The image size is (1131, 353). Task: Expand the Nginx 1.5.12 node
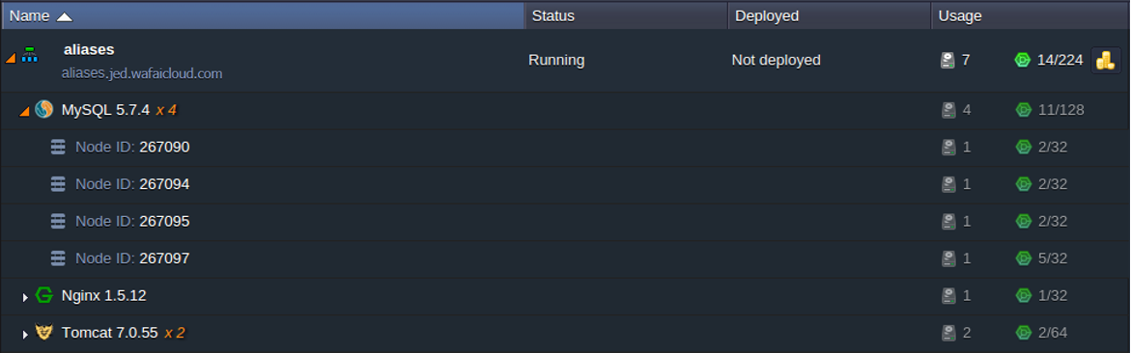[25, 297]
